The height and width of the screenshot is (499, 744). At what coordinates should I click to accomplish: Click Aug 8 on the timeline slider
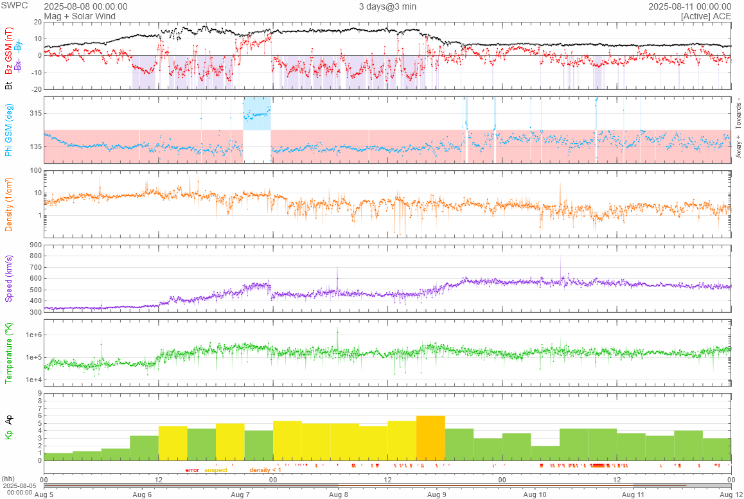click(339, 494)
